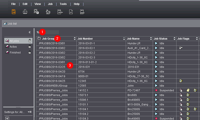200x120 pixels.
Task: Expand the plus box under Settings
Action: coord(7,118)
